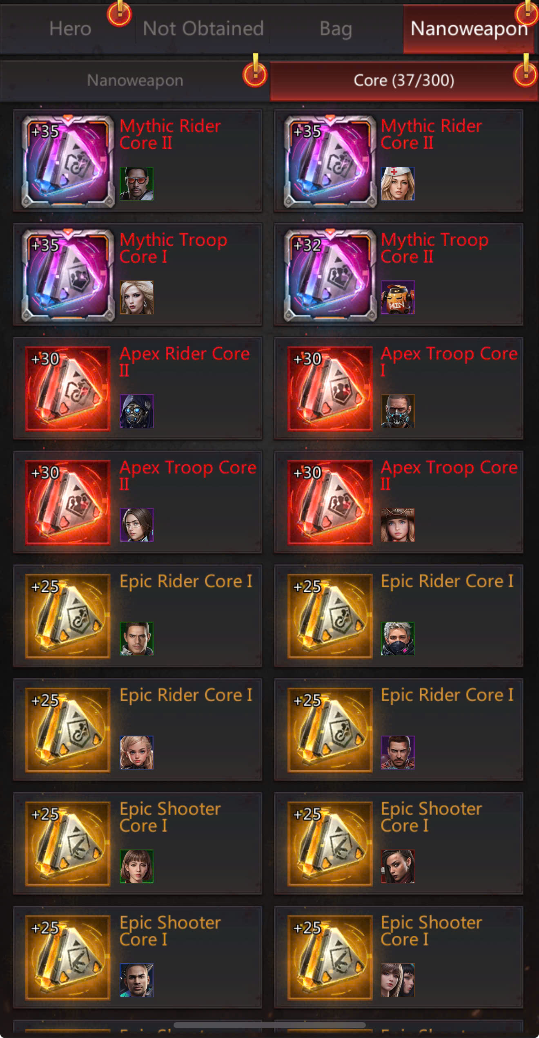Select the Apex Troop Core I icon

click(x=330, y=389)
